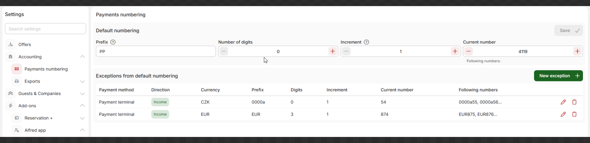The width and height of the screenshot is (590, 143).
Task: Increase the Current number with plus
Action: tap(577, 51)
